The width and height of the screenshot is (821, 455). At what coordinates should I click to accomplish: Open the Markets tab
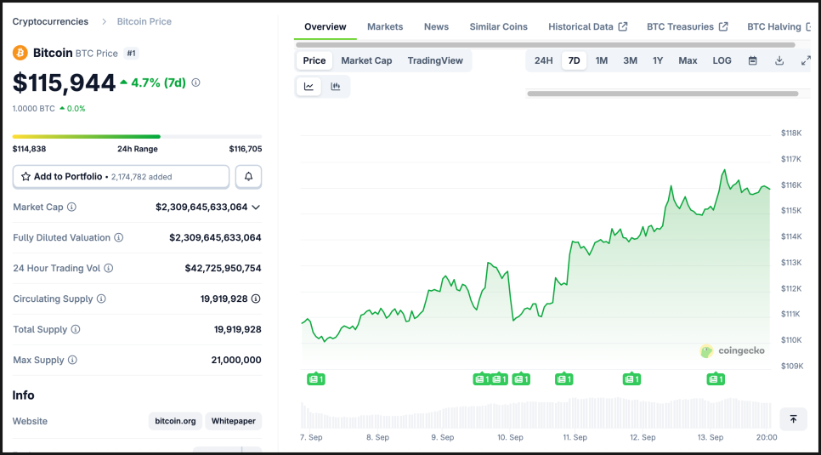point(385,26)
